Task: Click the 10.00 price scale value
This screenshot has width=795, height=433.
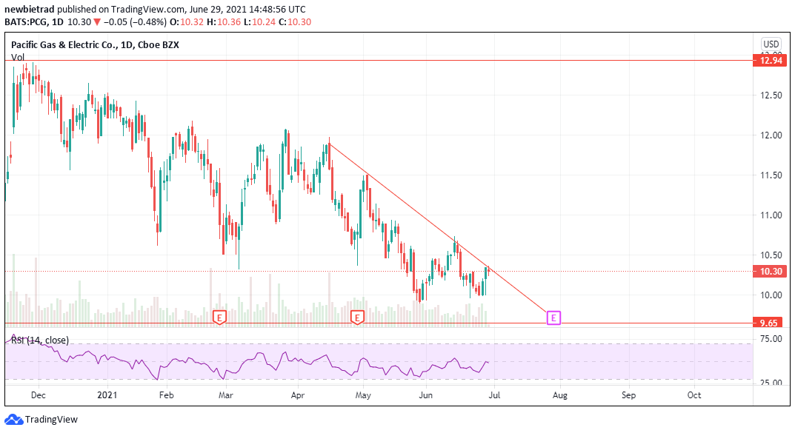Action: click(x=771, y=295)
